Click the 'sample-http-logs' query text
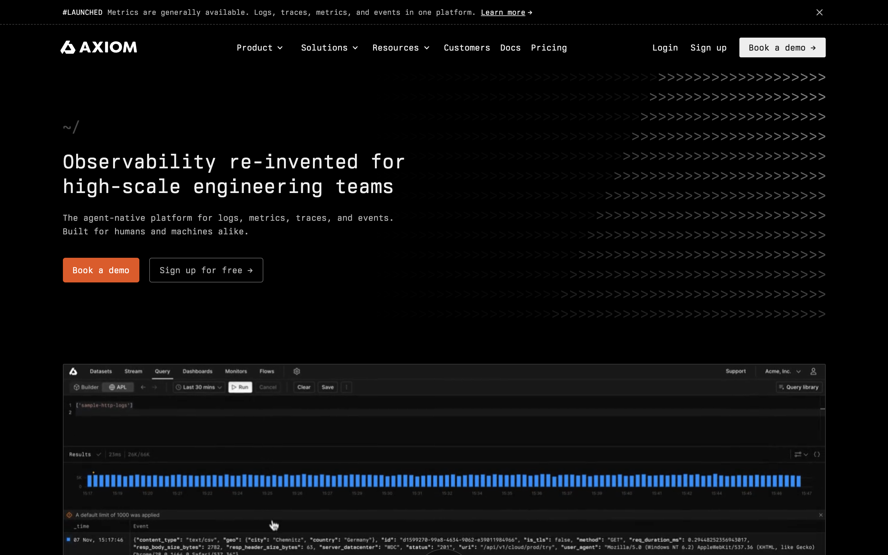This screenshot has height=555, width=888. click(104, 405)
